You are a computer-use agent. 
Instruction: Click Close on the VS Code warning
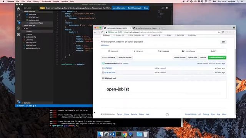[x=146, y=8]
